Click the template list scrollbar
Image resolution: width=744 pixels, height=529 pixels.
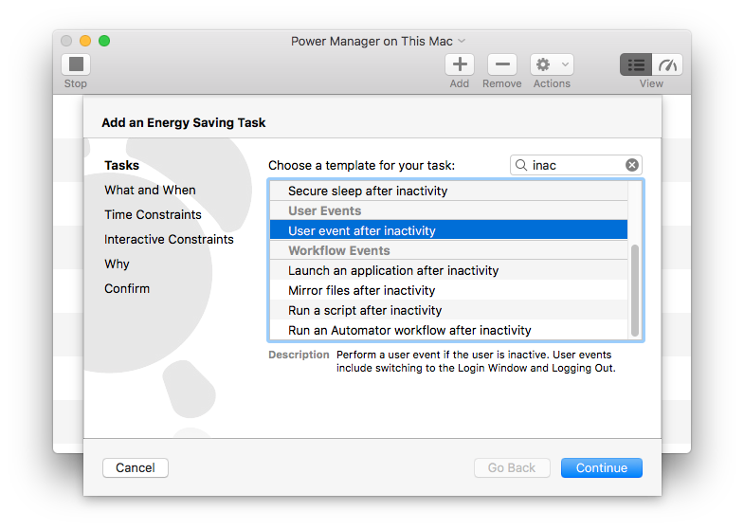click(635, 290)
